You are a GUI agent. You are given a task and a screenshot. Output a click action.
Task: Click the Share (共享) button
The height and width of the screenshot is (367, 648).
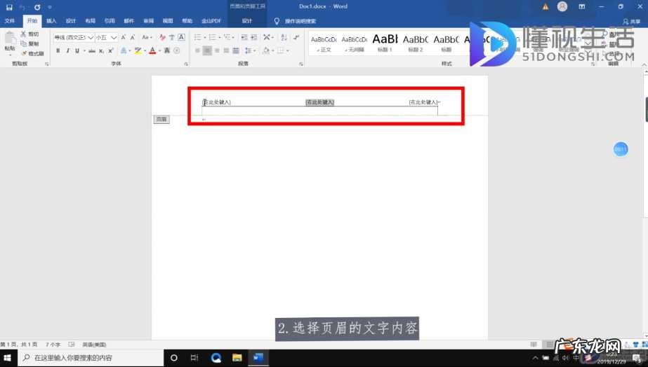click(631, 21)
